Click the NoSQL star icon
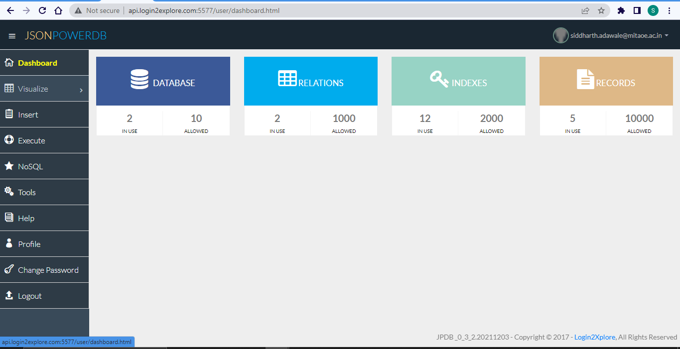The image size is (680, 349). pyautogui.click(x=9, y=166)
